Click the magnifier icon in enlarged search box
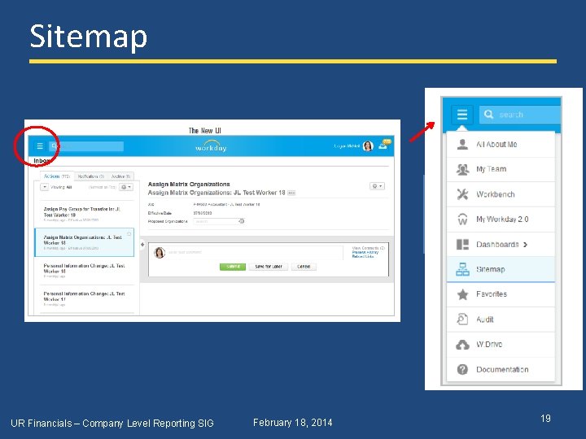586x439 pixels. [488, 115]
